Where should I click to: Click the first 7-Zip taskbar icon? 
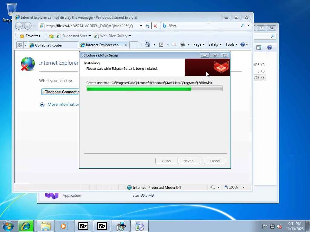83,226
